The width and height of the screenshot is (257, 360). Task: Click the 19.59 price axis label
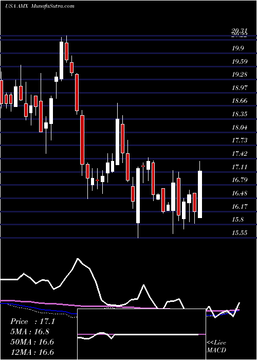tap(240, 61)
